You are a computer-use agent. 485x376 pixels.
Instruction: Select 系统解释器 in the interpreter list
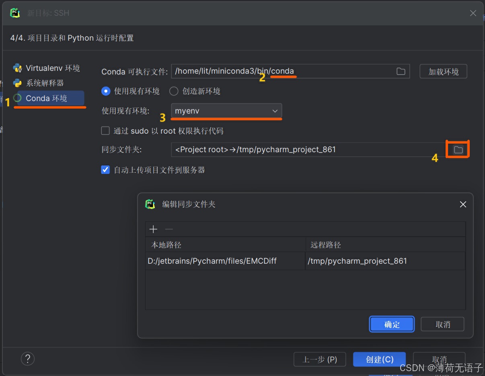[x=39, y=83]
